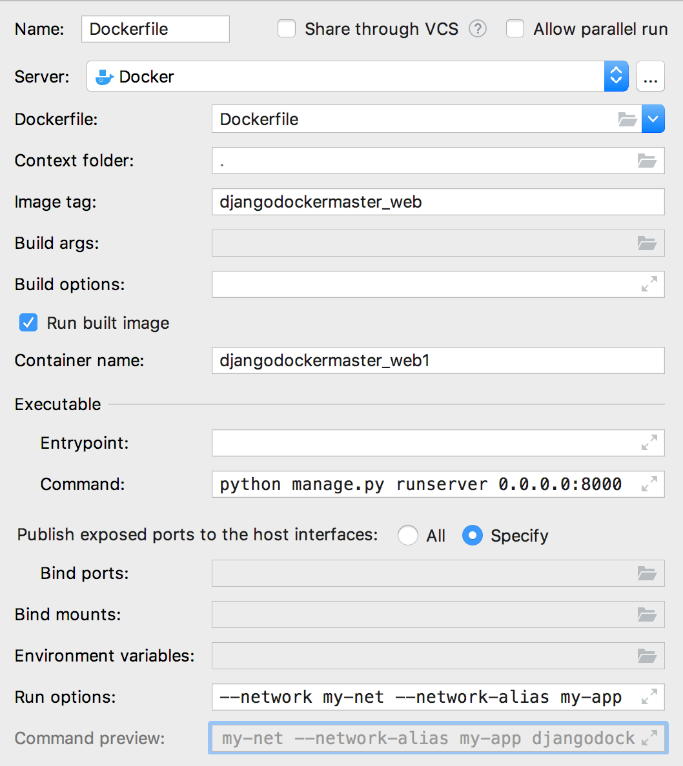
Task: Uncheck Run built image checkbox
Action: click(28, 323)
